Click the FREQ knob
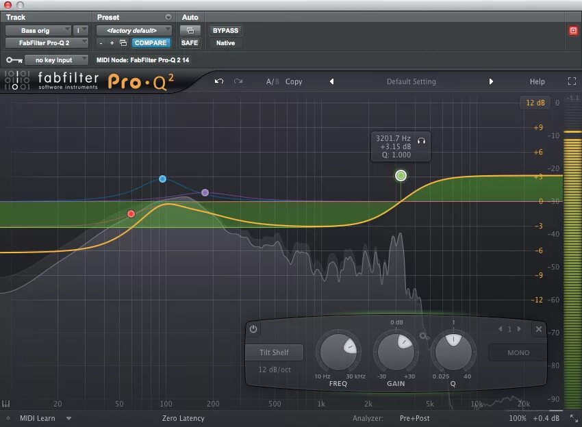The height and width of the screenshot is (427, 582). tap(338, 352)
